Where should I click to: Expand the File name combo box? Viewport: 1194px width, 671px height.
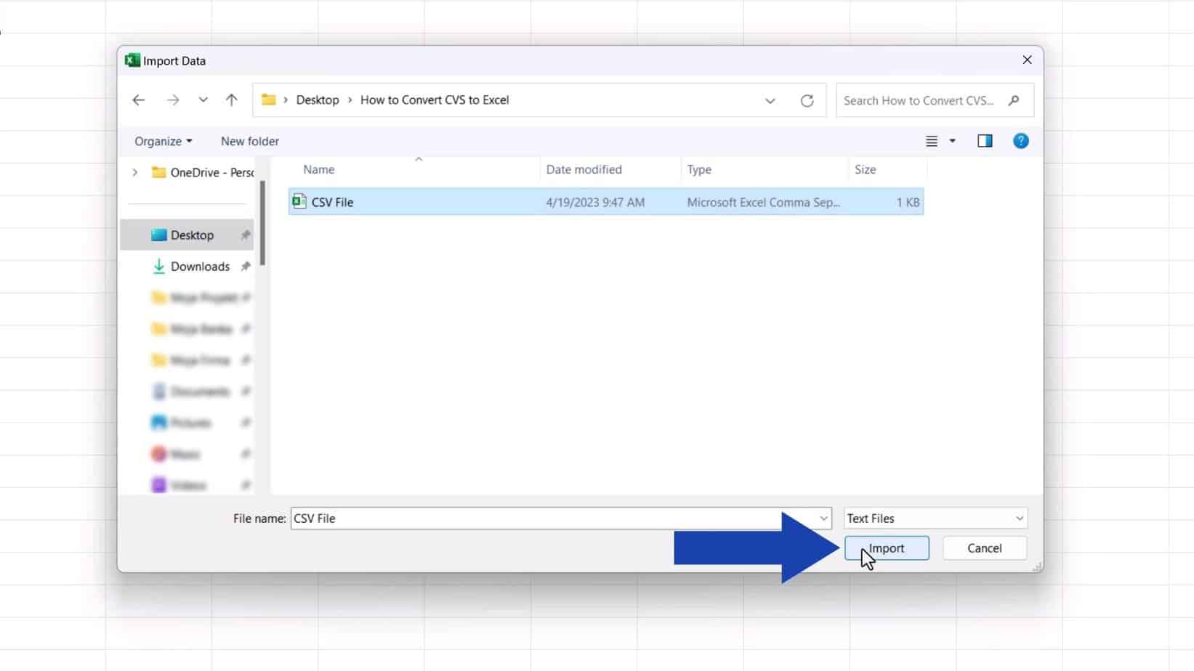point(822,518)
